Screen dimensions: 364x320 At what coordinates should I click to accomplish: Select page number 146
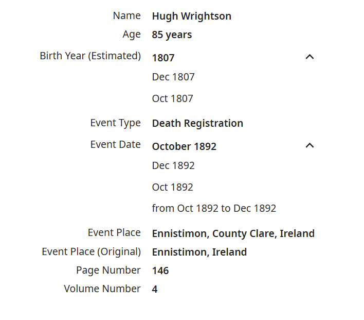(x=160, y=271)
